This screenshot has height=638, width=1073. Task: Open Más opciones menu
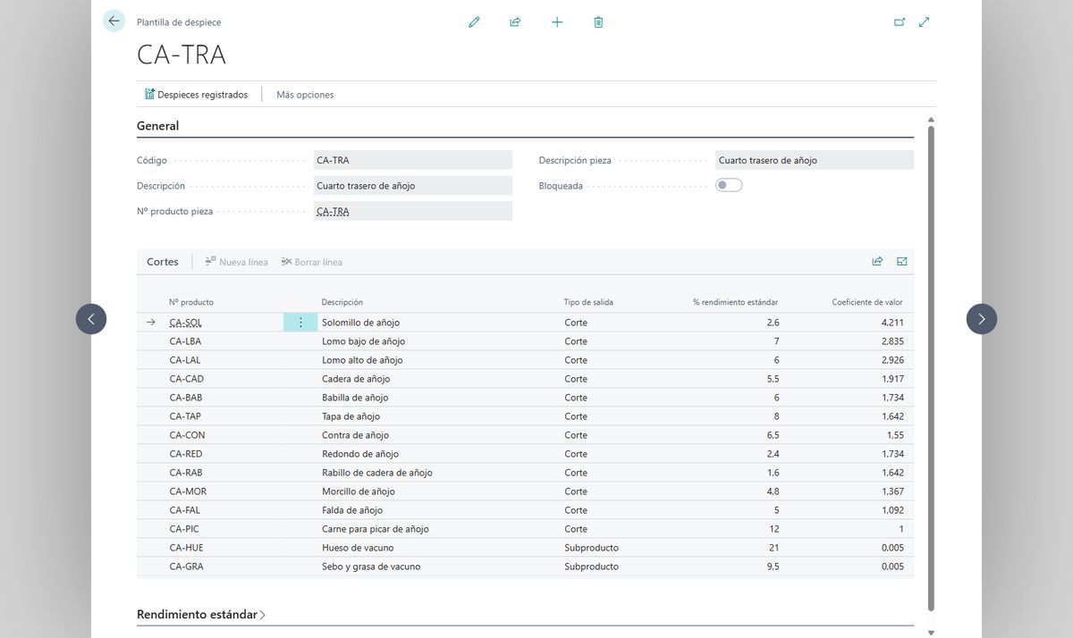pyautogui.click(x=305, y=95)
